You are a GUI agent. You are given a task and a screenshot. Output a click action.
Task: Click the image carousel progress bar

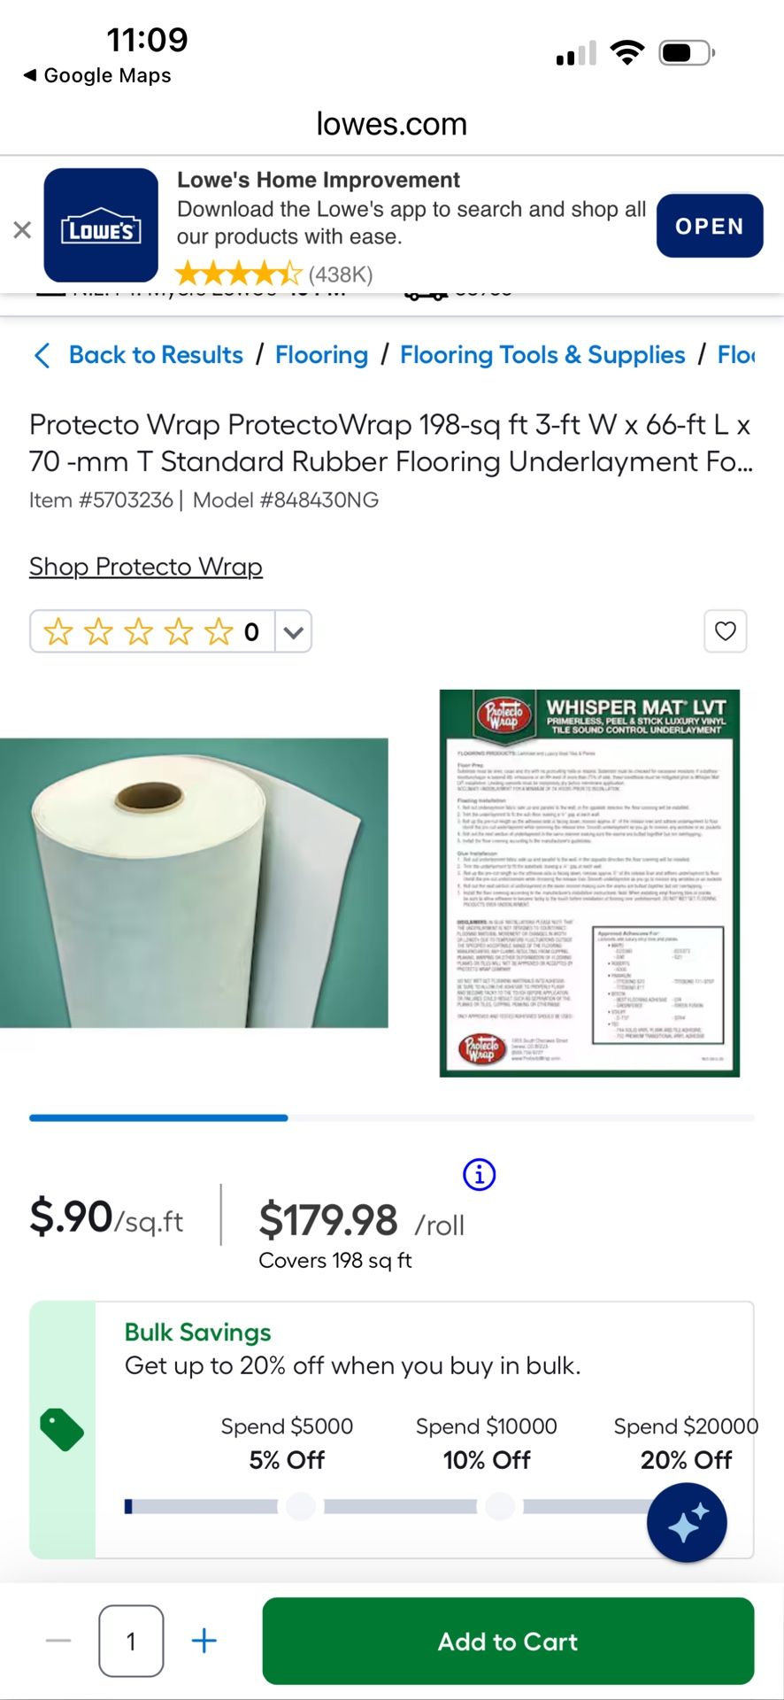click(392, 1118)
